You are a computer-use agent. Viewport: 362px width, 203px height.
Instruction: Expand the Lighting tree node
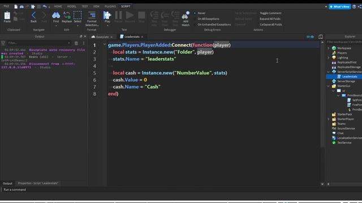click(x=329, y=58)
